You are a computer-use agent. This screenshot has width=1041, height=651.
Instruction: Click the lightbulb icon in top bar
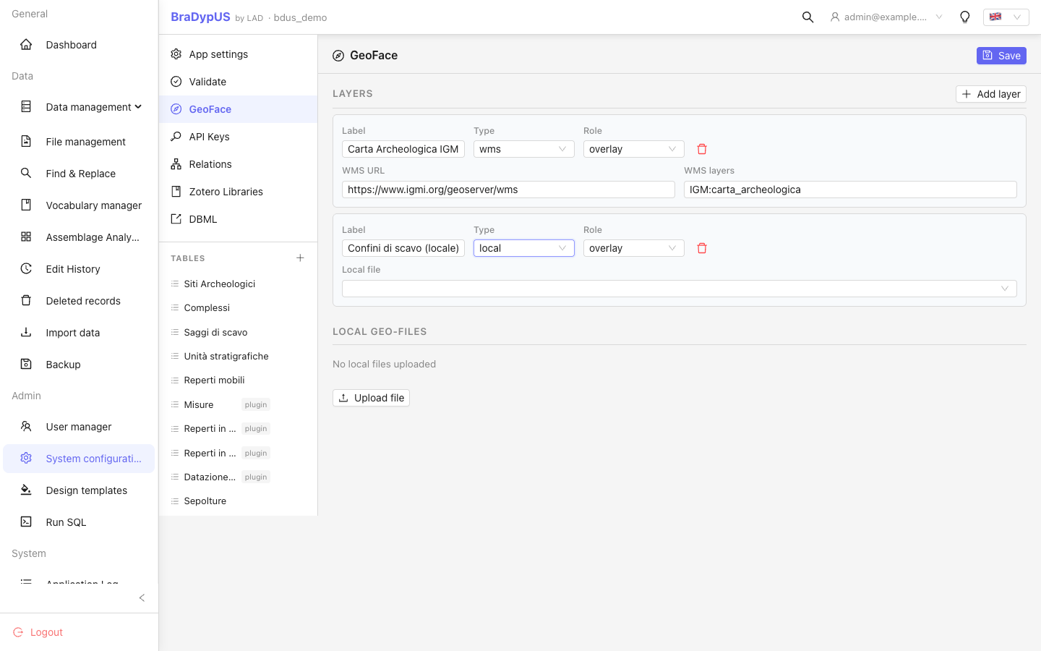coord(964,17)
